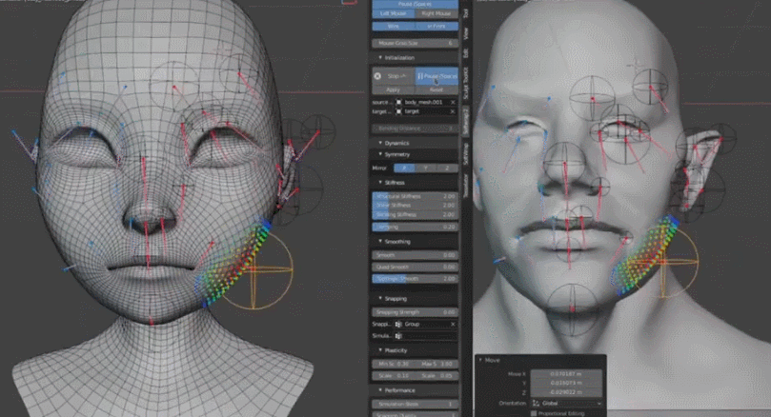Open the Tool sidebar tab
The image size is (771, 417).
[x=465, y=13]
